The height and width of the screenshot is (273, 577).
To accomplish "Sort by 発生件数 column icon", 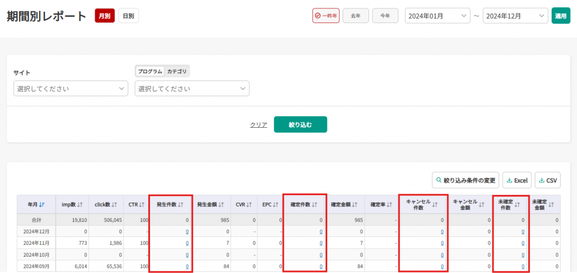I will [180, 205].
